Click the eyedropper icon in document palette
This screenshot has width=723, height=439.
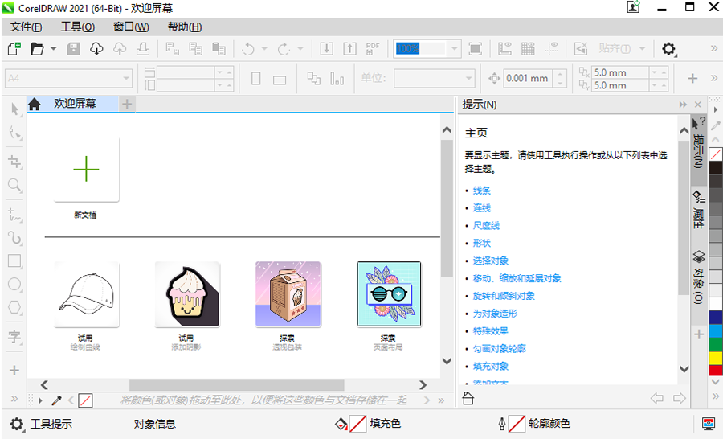[57, 400]
